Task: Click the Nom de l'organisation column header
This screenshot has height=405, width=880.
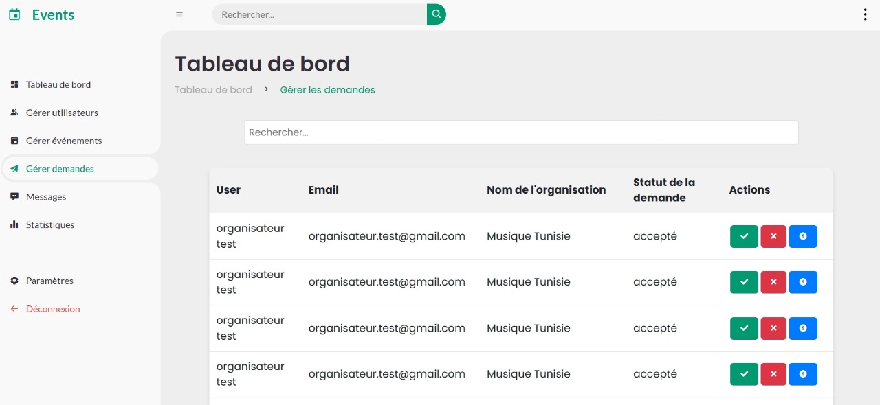Action: 547,190
